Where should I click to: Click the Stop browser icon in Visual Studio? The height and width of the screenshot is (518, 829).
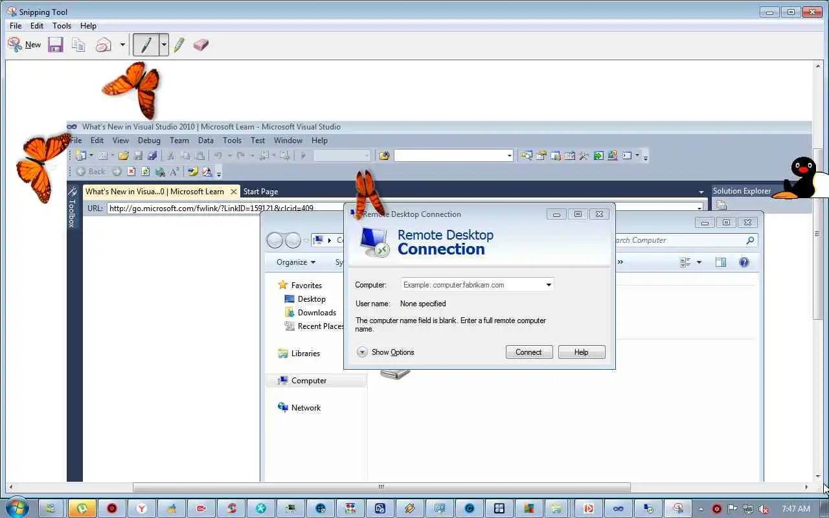click(131, 172)
